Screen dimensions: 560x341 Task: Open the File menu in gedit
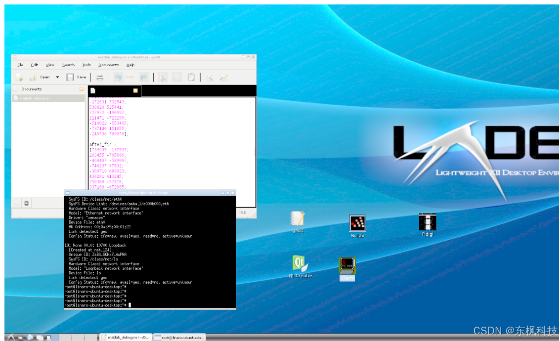[20, 65]
